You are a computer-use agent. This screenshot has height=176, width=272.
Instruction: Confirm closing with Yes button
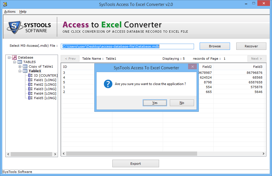coord(155,103)
